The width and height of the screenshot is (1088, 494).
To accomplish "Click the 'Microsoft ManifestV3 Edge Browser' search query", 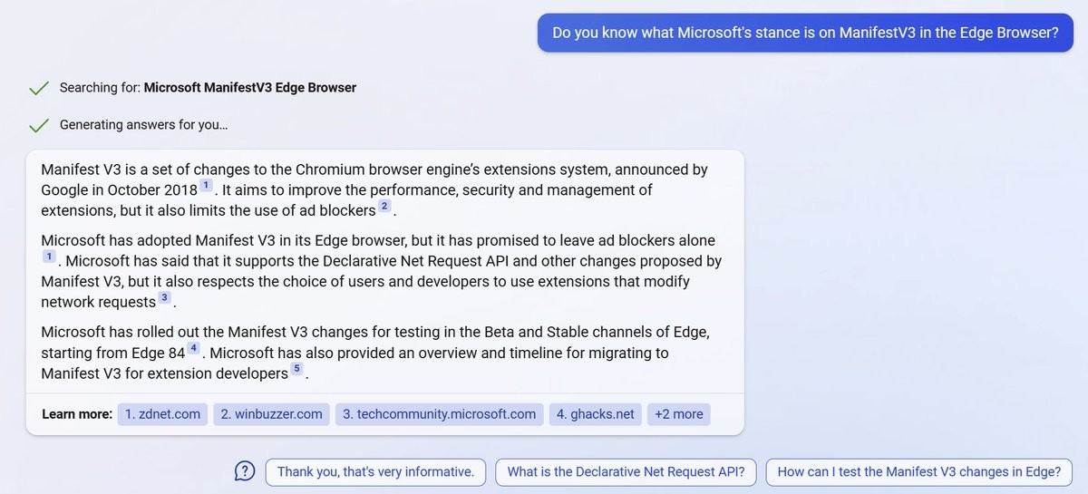I will [250, 88].
